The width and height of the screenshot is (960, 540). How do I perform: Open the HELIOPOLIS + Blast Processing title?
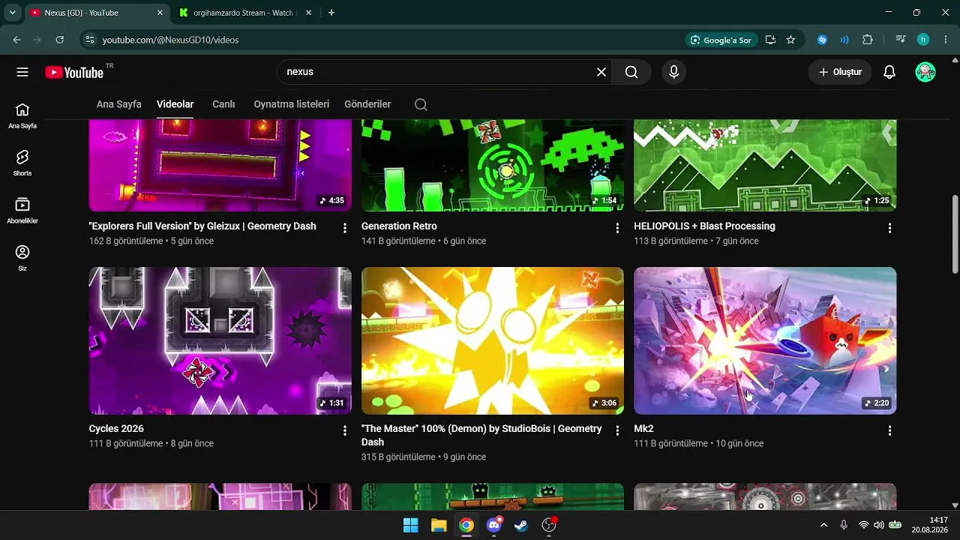(704, 226)
